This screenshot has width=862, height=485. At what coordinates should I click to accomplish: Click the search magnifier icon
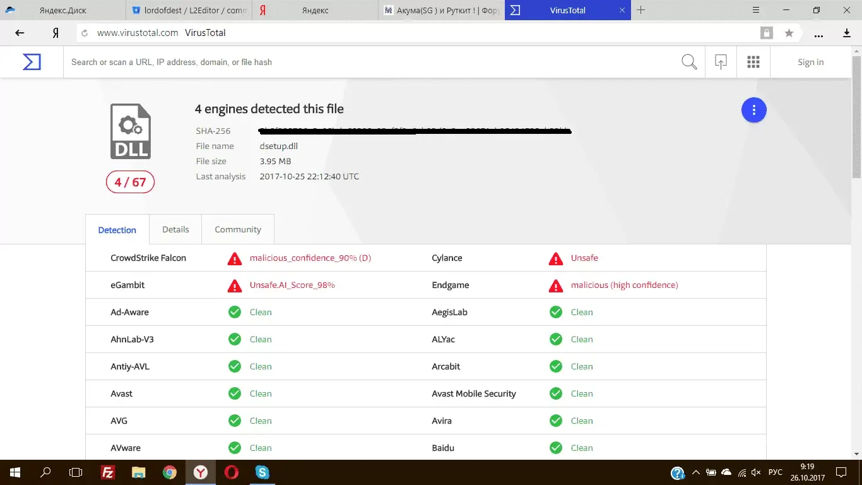(689, 62)
